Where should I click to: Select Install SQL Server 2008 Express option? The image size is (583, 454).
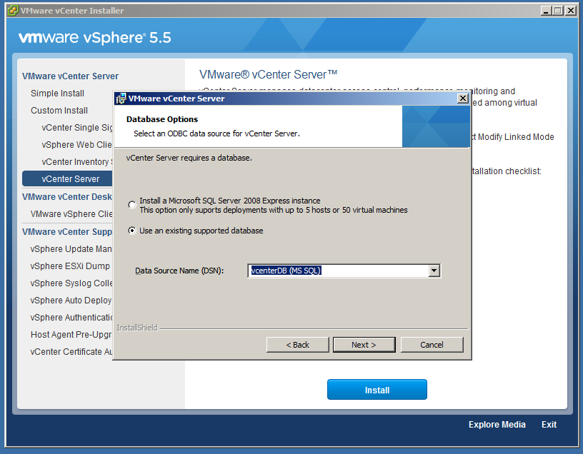coord(131,205)
